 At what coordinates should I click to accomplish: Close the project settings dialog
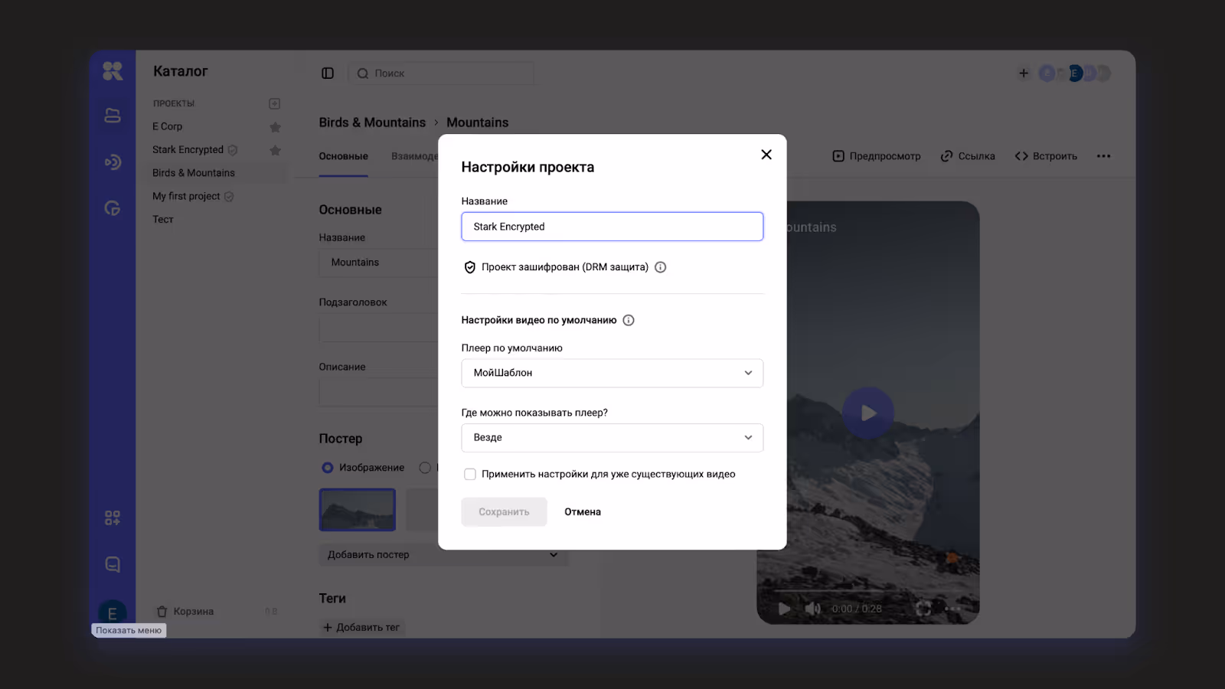766,155
